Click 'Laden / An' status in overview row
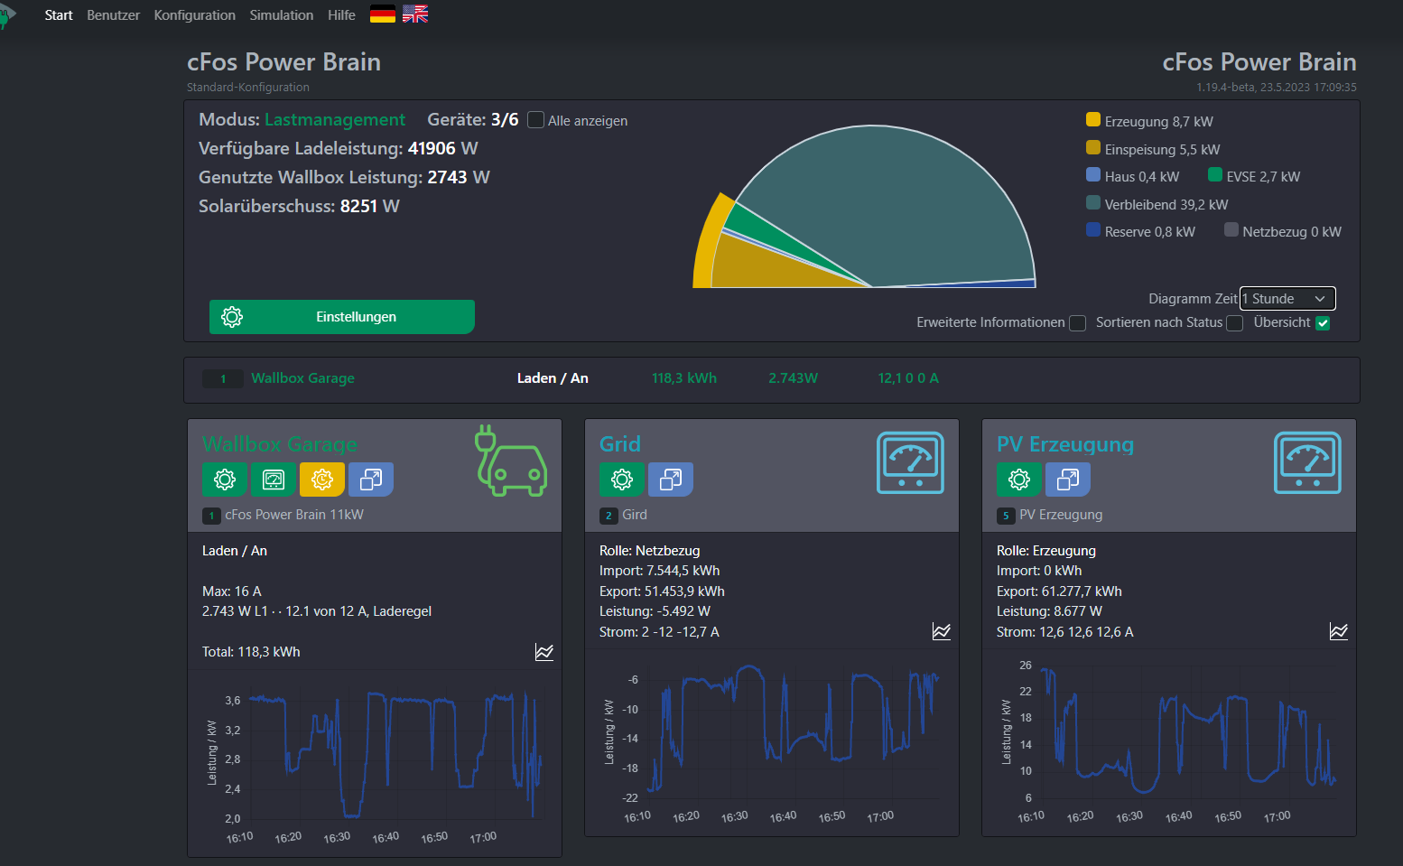 point(553,378)
